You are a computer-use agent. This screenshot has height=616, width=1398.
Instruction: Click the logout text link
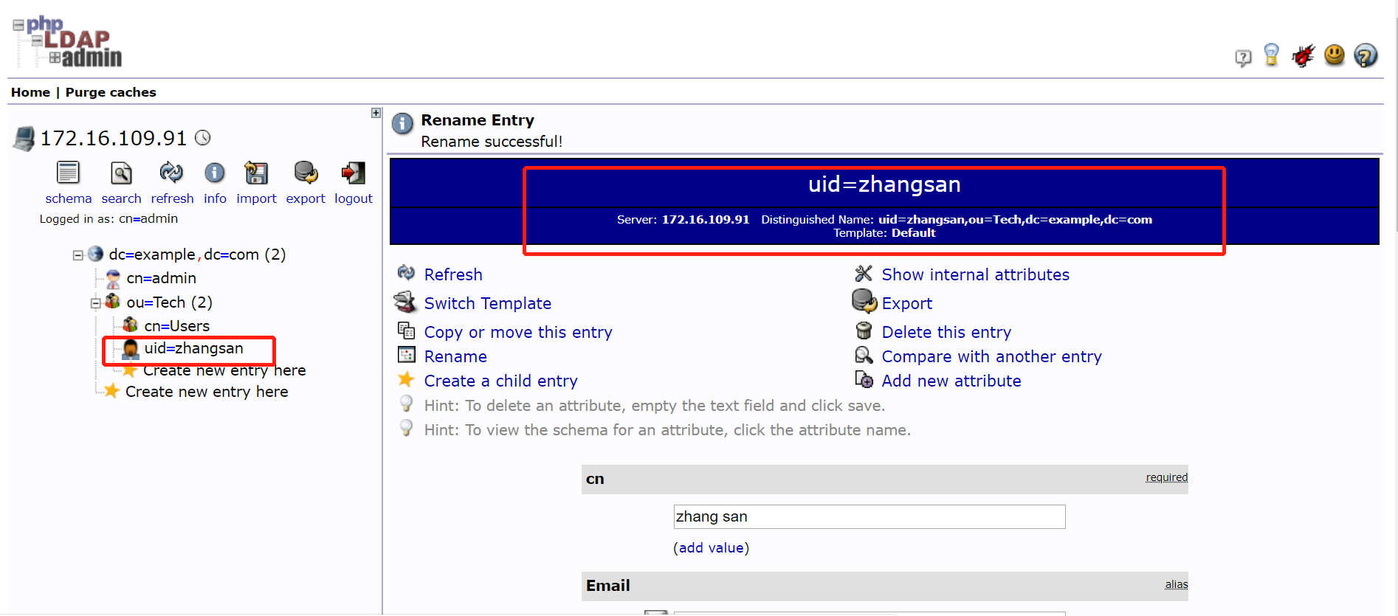[x=354, y=198]
